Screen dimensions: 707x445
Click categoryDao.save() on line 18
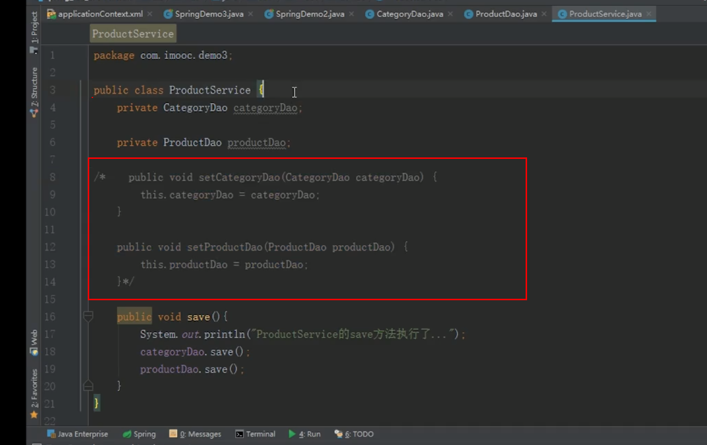tap(192, 352)
